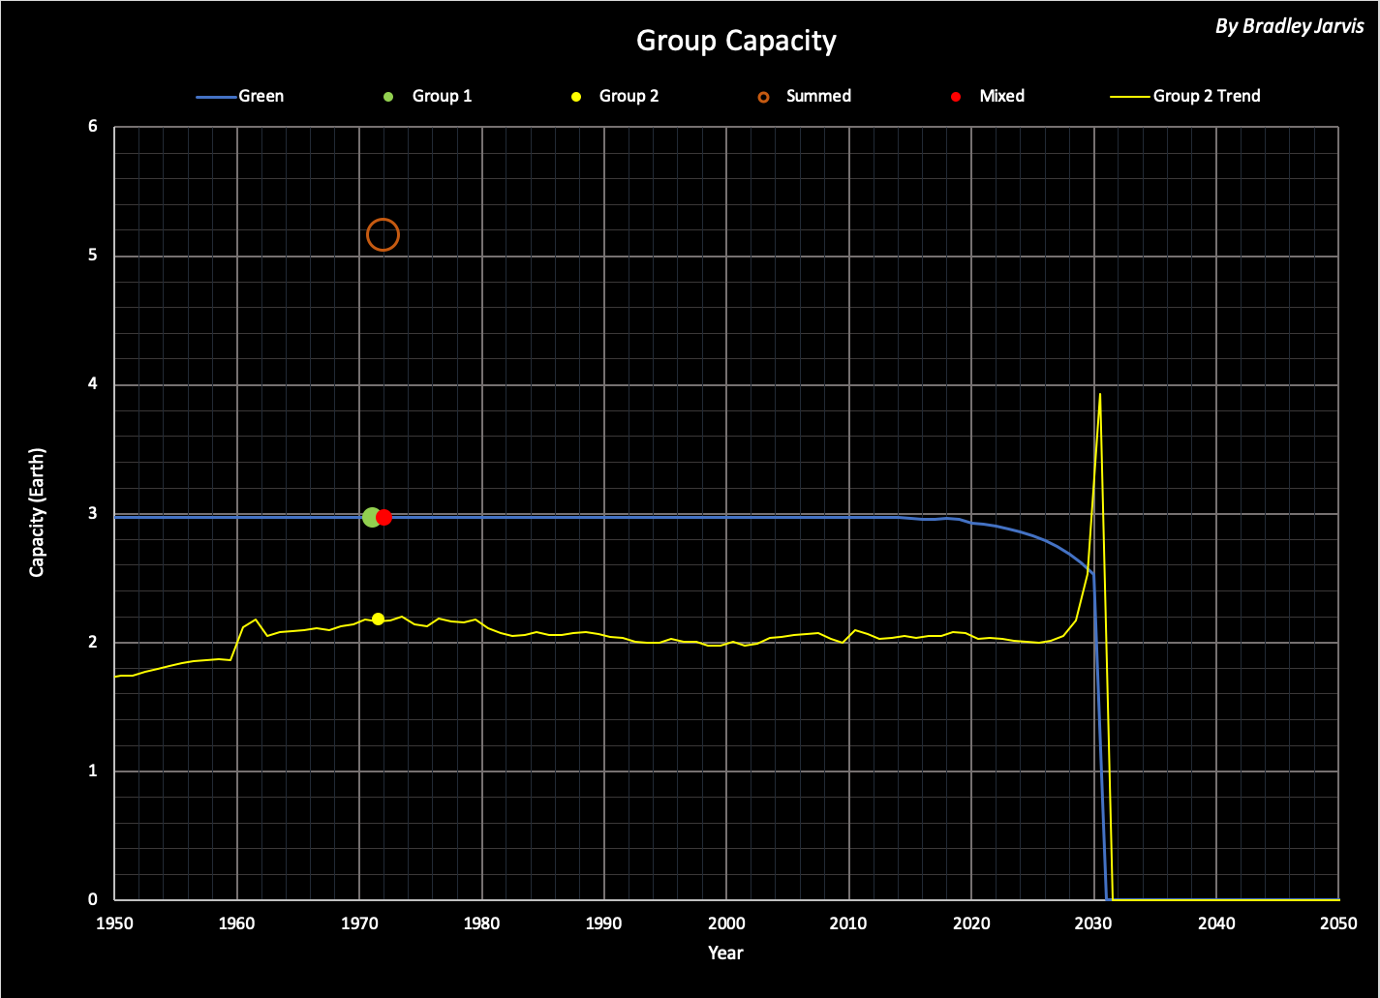Click the By Bradley Jarvis author text
1380x998 pixels.
coord(1289,27)
